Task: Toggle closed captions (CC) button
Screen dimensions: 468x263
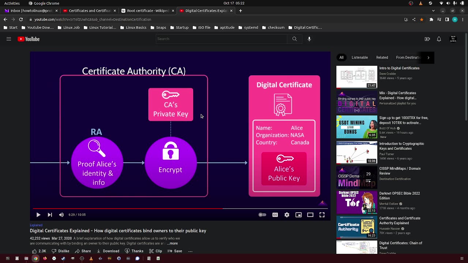Action: pos(275,215)
